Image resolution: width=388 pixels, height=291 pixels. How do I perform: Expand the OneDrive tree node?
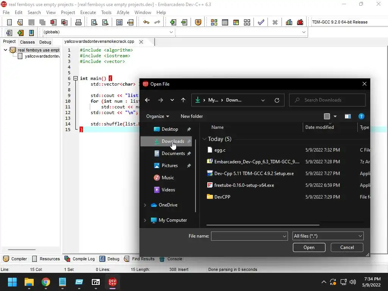tap(145, 205)
